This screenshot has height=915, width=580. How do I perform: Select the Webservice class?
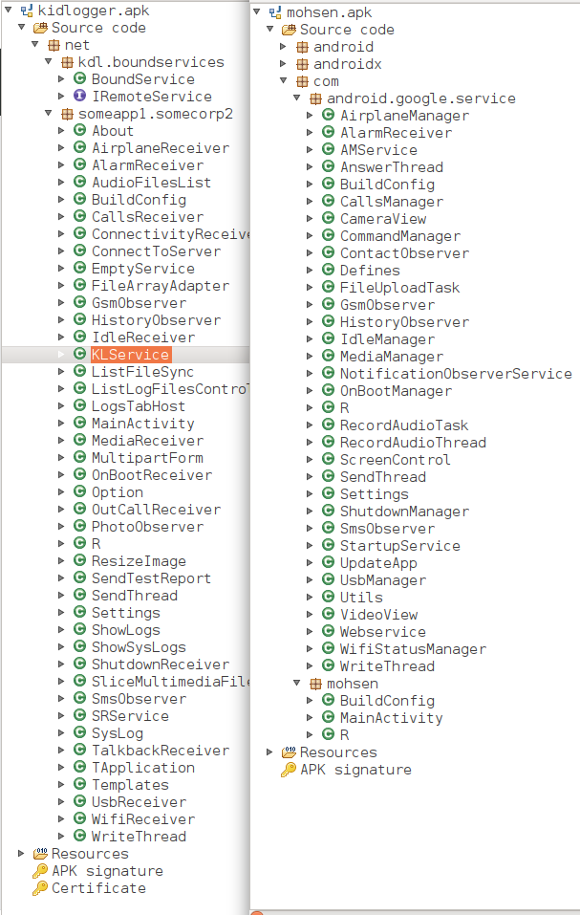click(383, 632)
